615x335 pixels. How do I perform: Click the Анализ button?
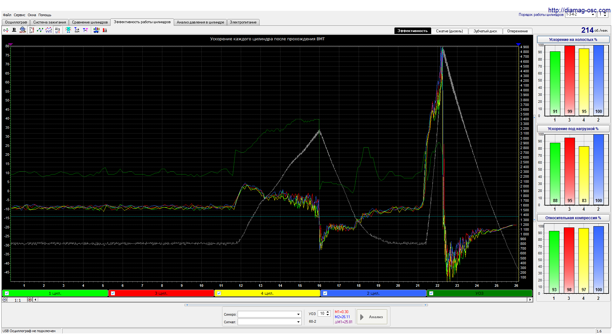372,317
